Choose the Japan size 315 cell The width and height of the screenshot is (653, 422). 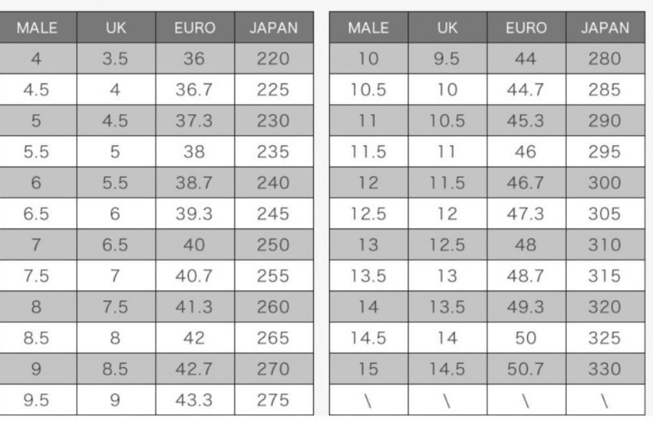point(605,277)
